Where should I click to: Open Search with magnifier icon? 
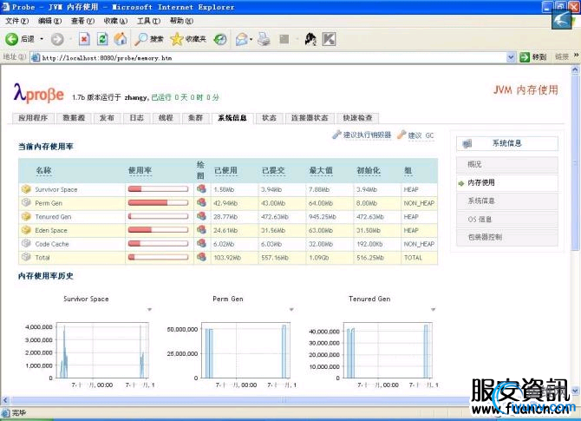[140, 39]
